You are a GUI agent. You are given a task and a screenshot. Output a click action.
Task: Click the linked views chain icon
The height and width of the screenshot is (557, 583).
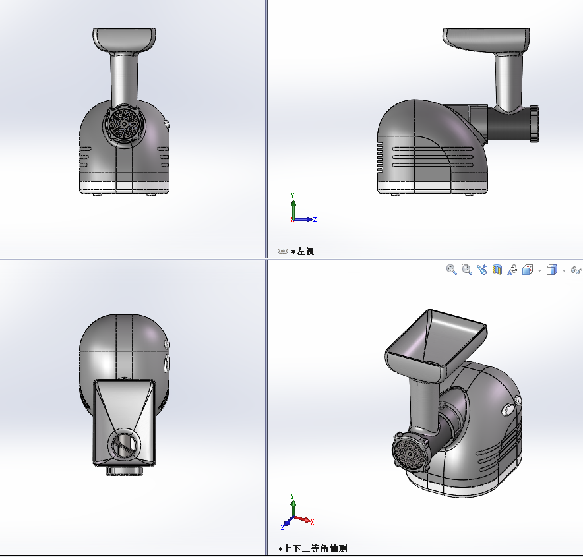coord(283,251)
